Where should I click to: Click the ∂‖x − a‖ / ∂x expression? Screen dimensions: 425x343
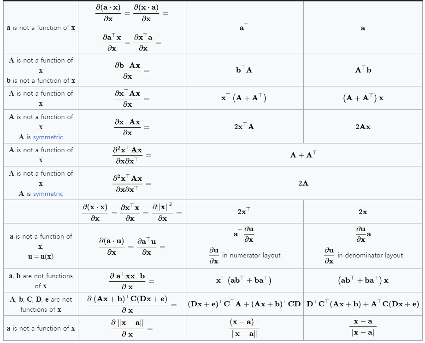[127, 328]
